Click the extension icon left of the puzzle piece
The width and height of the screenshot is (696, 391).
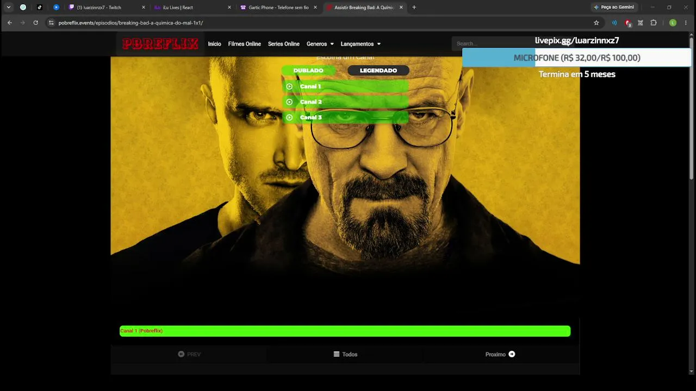coord(641,23)
